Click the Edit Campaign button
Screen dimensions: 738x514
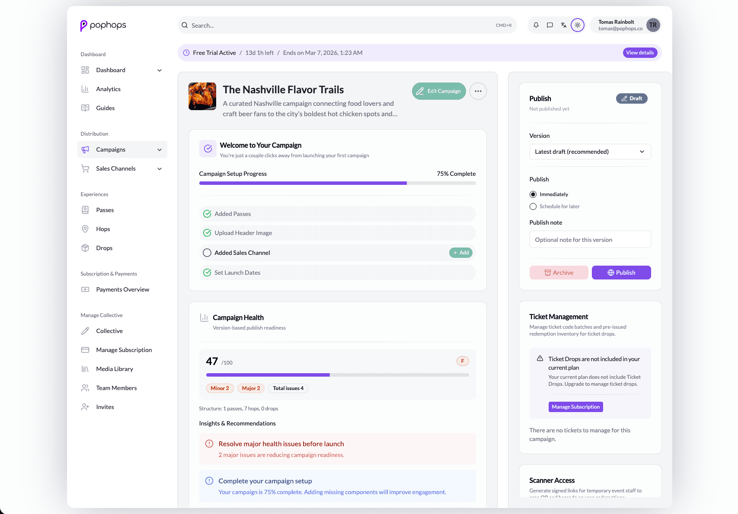(439, 91)
